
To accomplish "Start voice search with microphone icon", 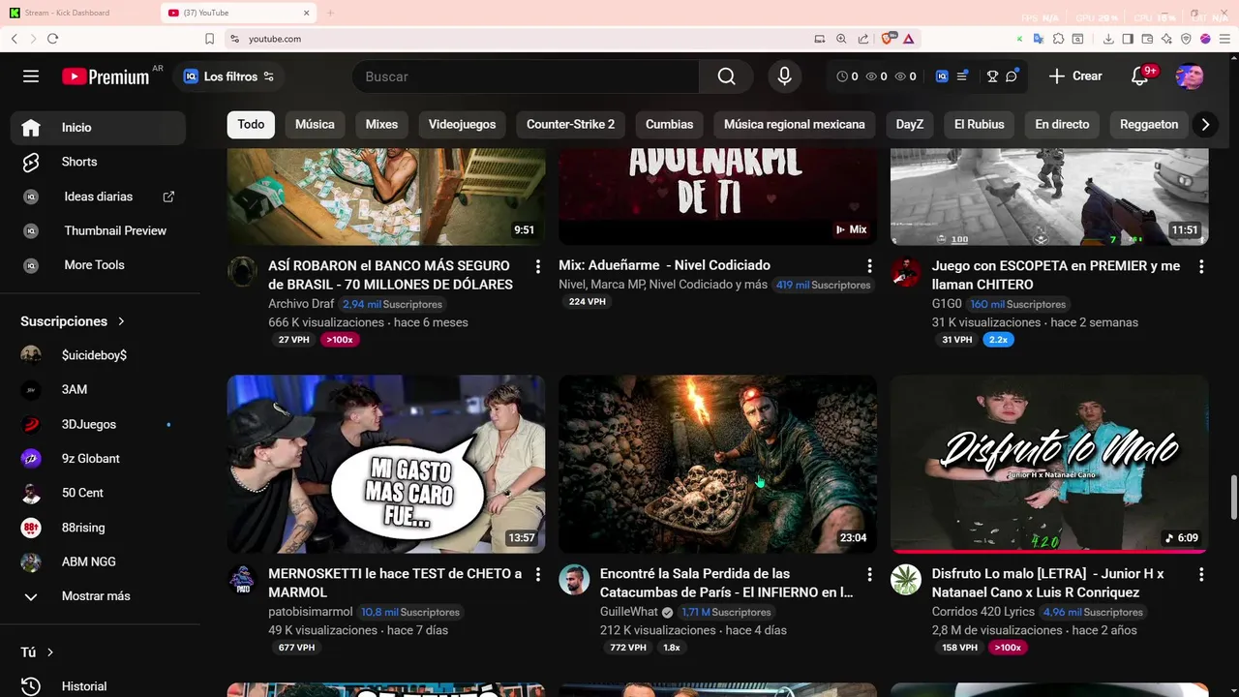I will 784,76.
